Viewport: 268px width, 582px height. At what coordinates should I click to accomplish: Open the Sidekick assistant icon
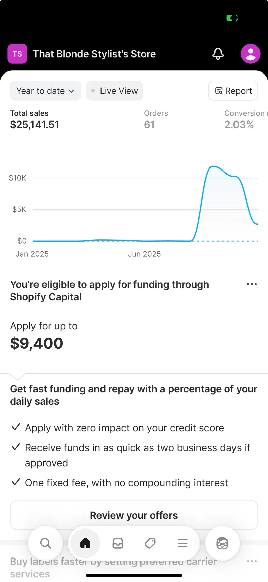222,543
